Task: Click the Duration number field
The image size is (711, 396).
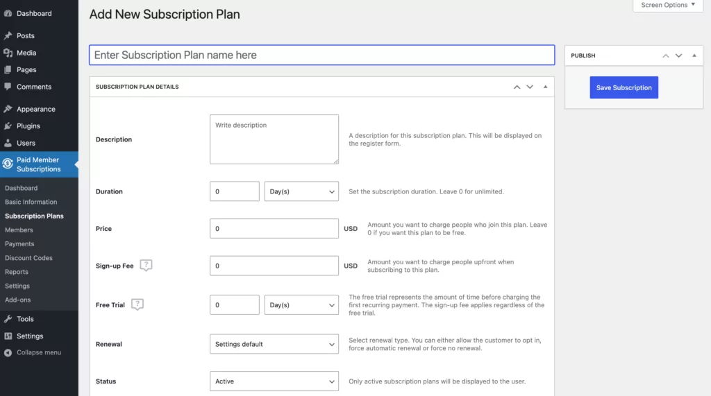Action: coord(235,191)
